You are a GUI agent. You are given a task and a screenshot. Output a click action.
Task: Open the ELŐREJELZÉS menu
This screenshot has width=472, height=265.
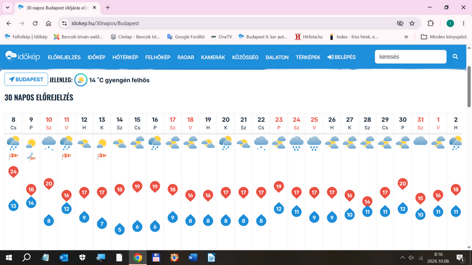click(64, 57)
